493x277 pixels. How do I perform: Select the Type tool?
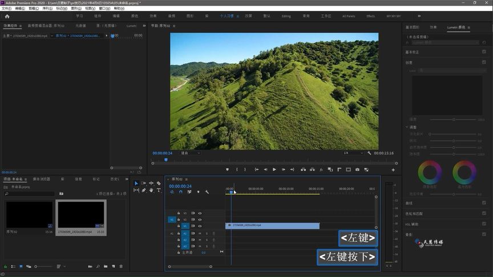tap(158, 190)
